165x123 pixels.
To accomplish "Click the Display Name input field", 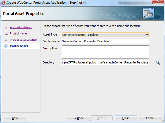I will pos(105,41).
